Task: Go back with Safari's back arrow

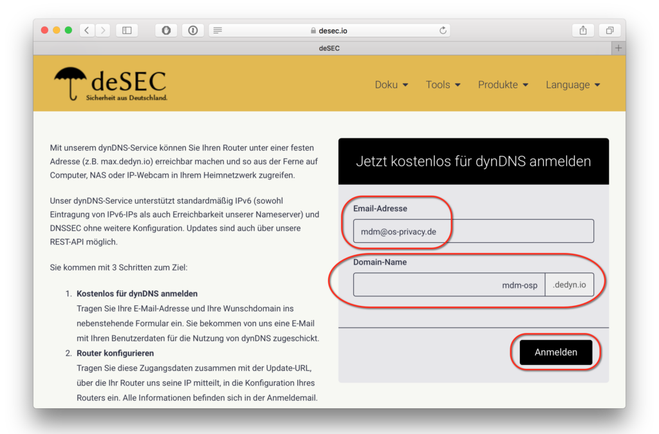Action: tap(87, 30)
